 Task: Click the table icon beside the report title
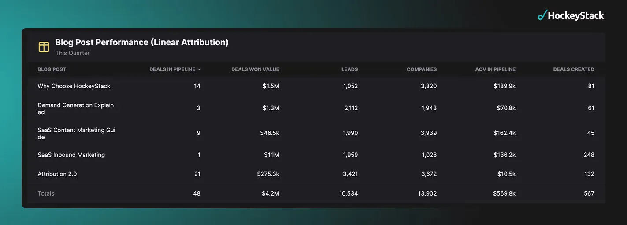(44, 47)
